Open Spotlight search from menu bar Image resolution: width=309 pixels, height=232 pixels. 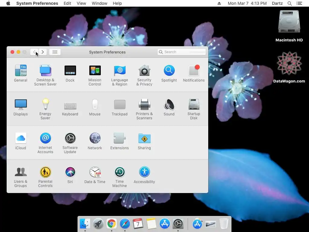coord(290,3)
